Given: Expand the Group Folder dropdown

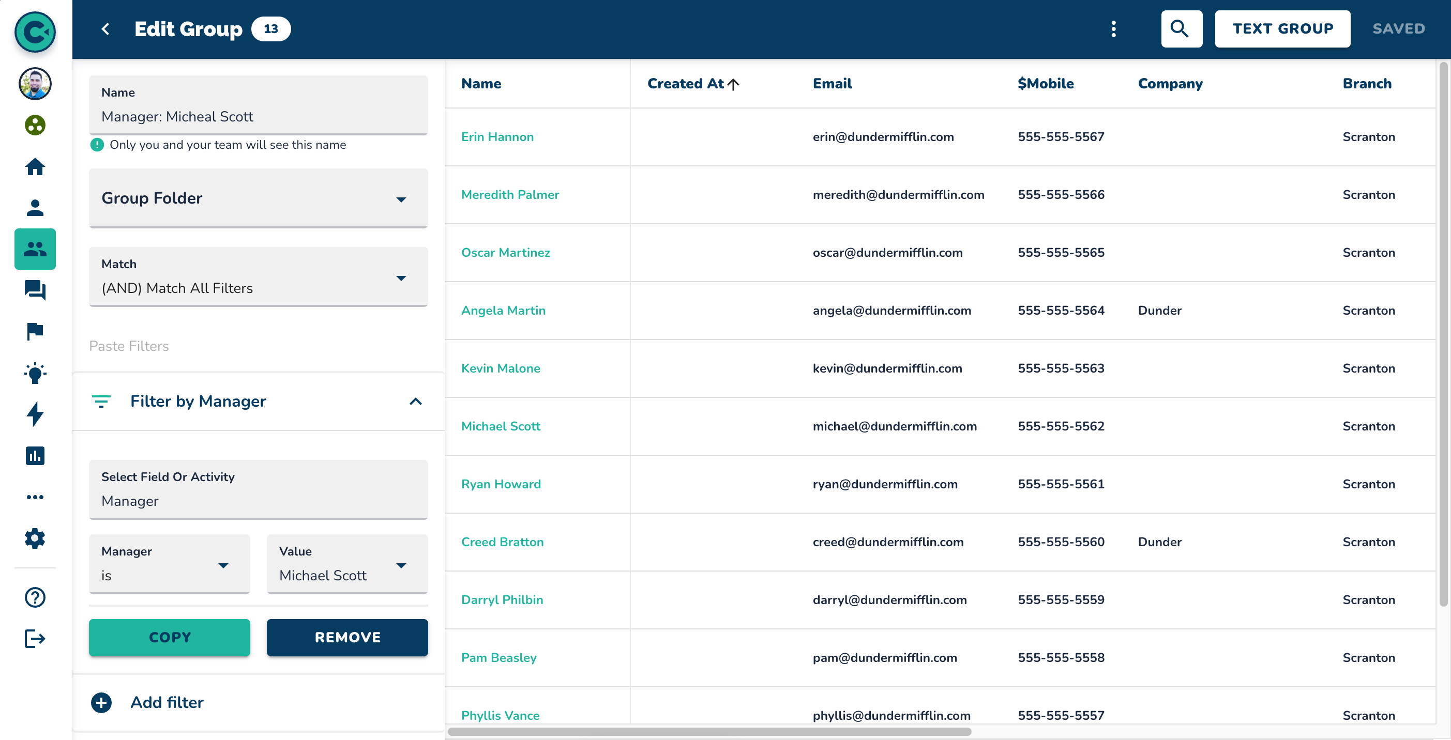Looking at the screenshot, I should tap(258, 198).
